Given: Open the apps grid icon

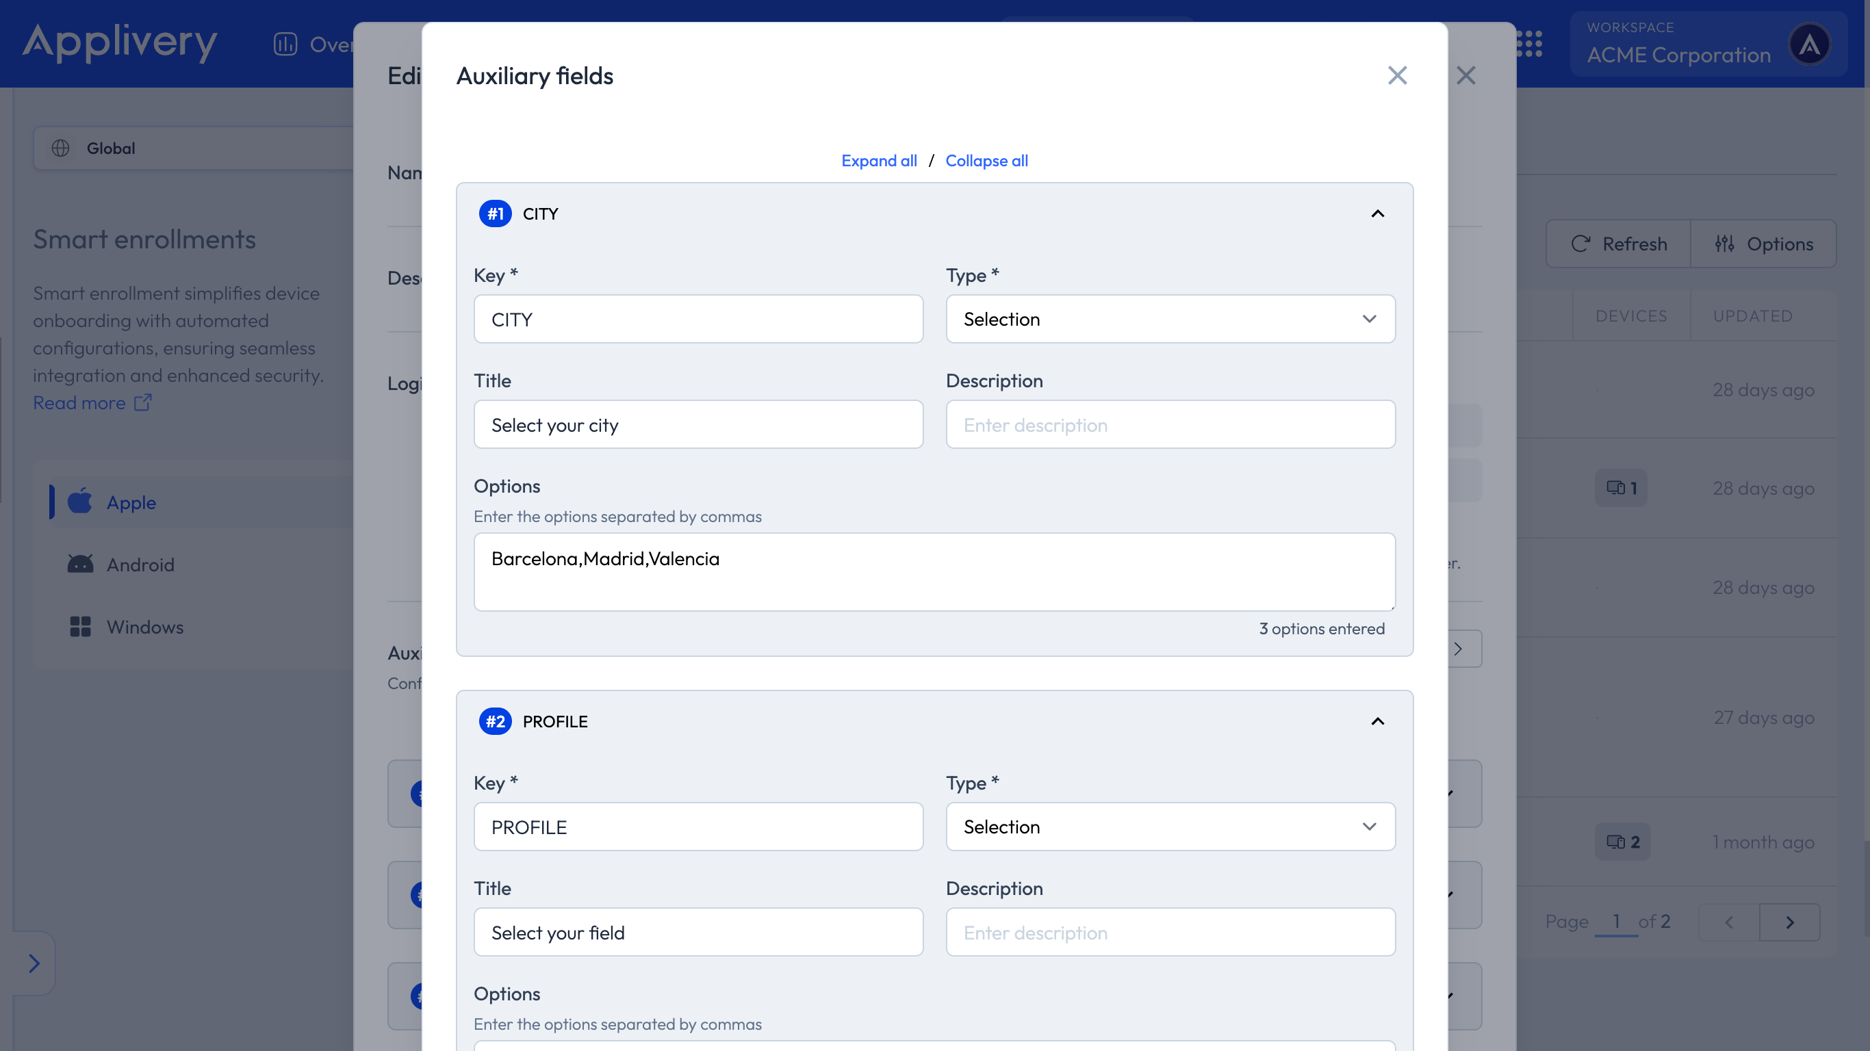Looking at the screenshot, I should [x=1529, y=44].
